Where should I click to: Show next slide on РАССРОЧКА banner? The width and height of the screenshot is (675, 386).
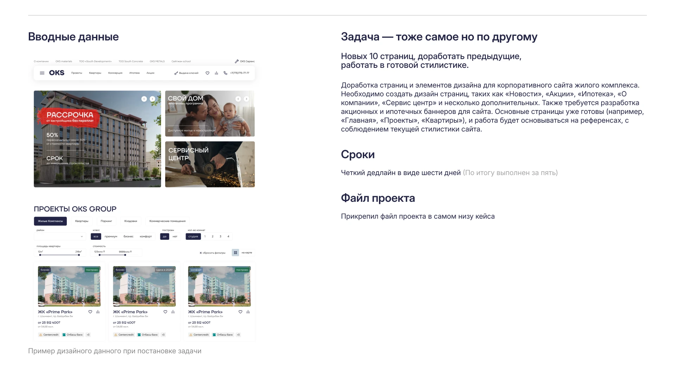(152, 99)
